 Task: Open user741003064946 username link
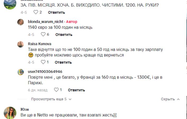pyautogui.click(x=45, y=71)
